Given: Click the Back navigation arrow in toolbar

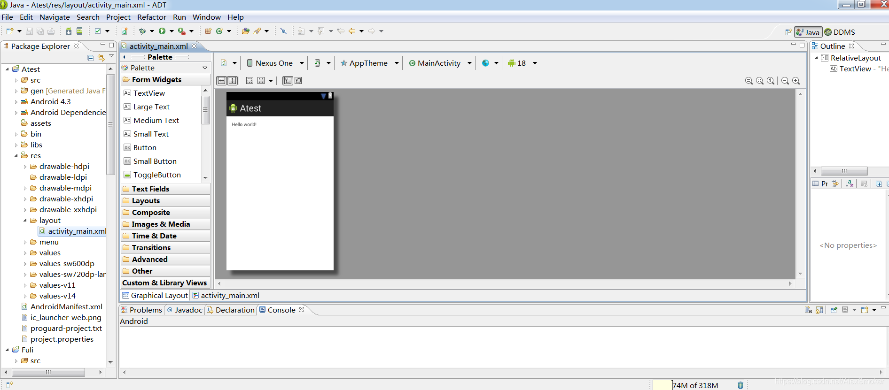Looking at the screenshot, I should [352, 31].
